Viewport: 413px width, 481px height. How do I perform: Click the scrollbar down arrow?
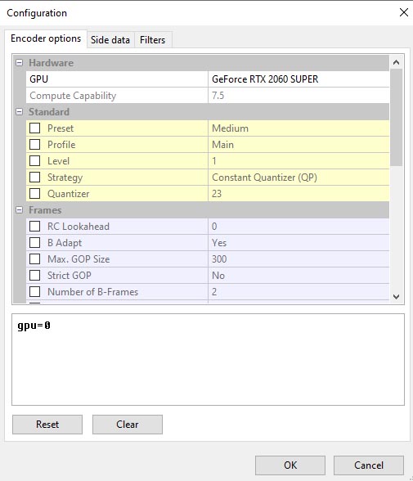(x=396, y=296)
